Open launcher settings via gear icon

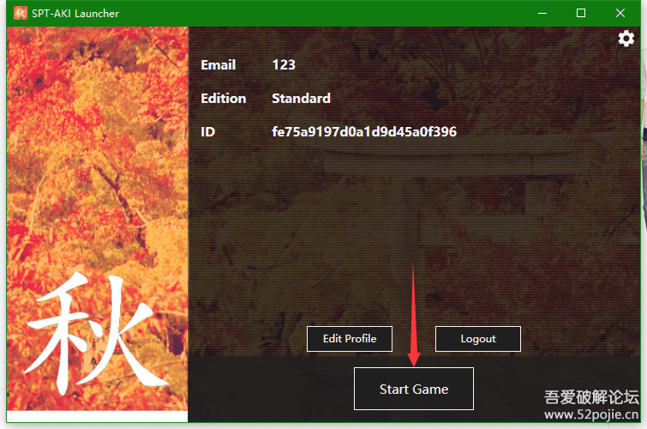(626, 39)
